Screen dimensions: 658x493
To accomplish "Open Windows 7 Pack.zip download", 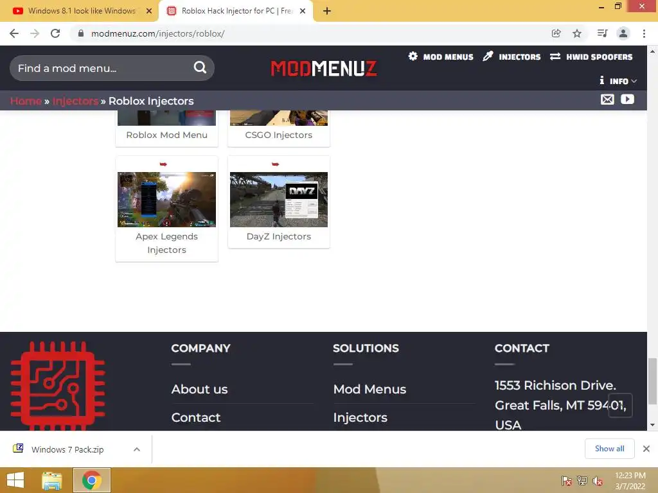I will 67,449.
